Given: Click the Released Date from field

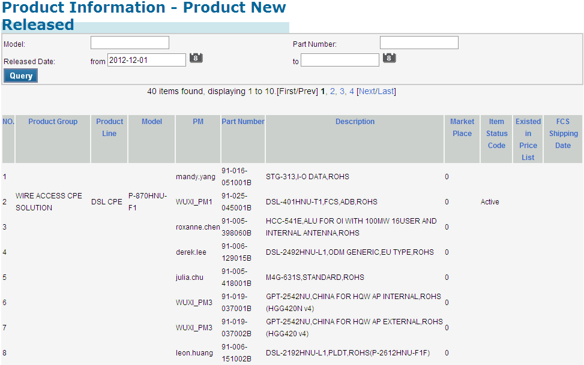Looking at the screenshot, I should 146,60.
